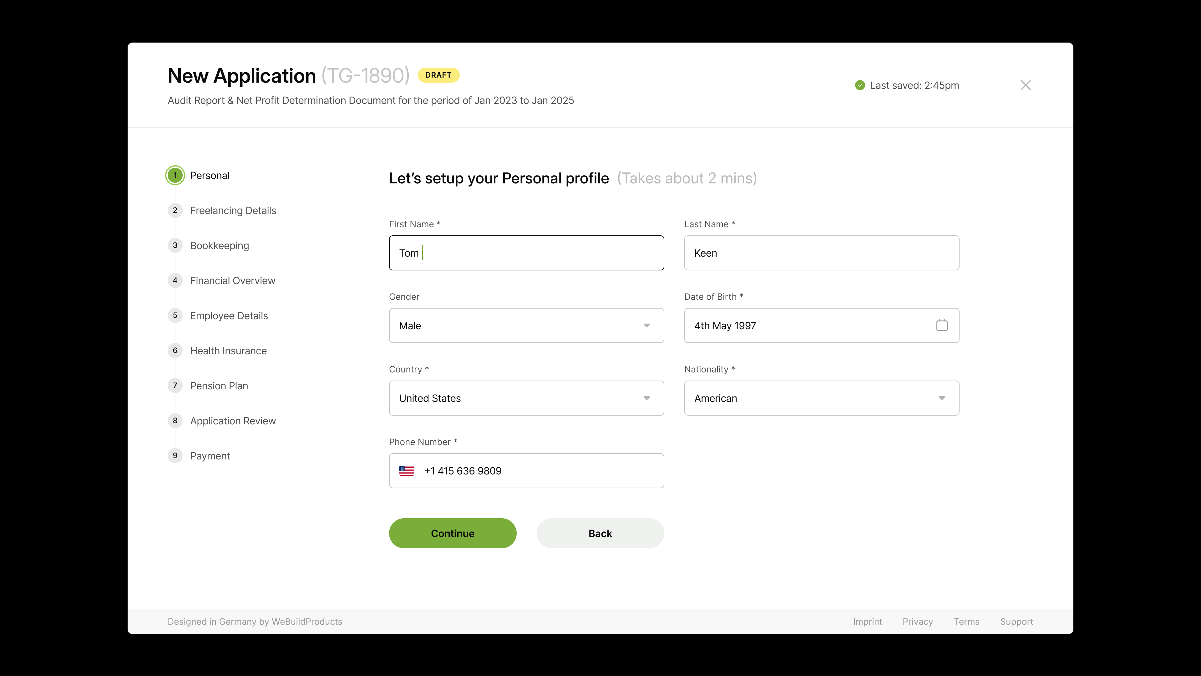Focus the Last Name input field
This screenshot has height=676, width=1201.
[x=822, y=253]
